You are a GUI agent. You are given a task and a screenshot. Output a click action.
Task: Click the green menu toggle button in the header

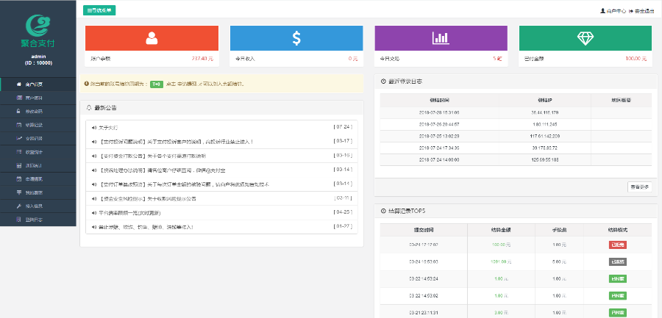99,10
